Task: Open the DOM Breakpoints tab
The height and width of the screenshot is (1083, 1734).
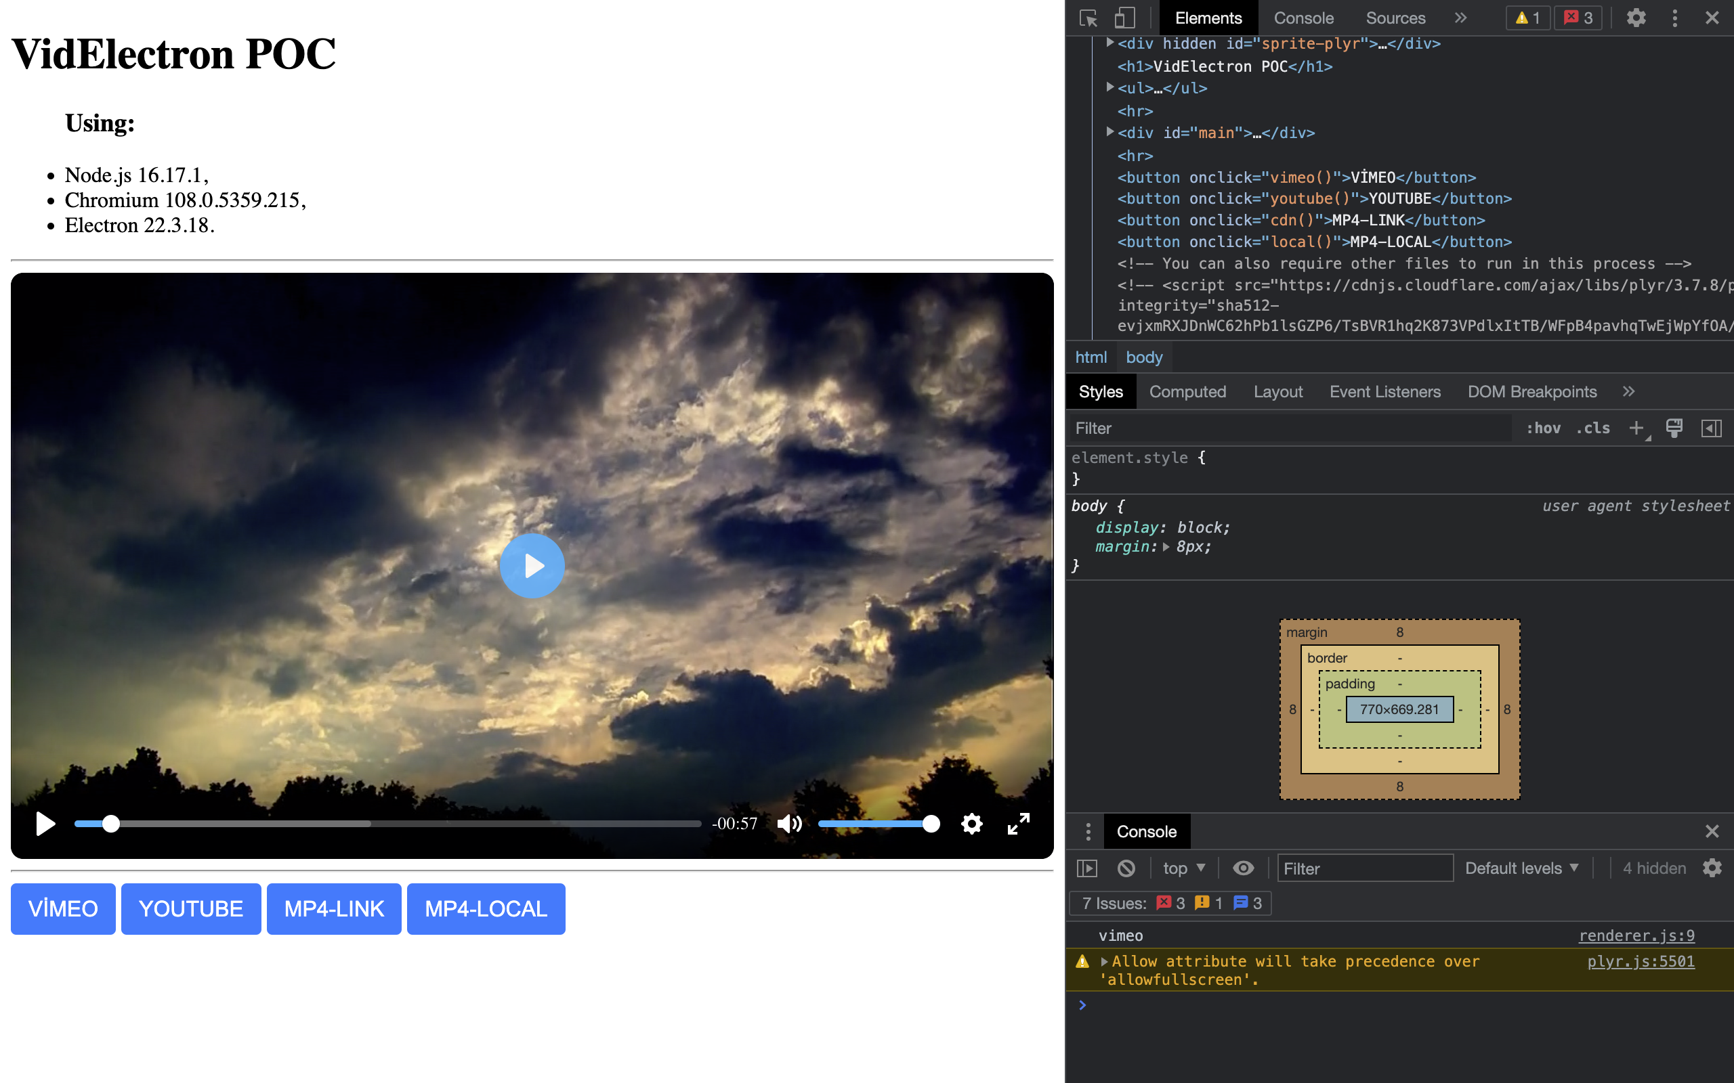Action: pyautogui.click(x=1532, y=392)
